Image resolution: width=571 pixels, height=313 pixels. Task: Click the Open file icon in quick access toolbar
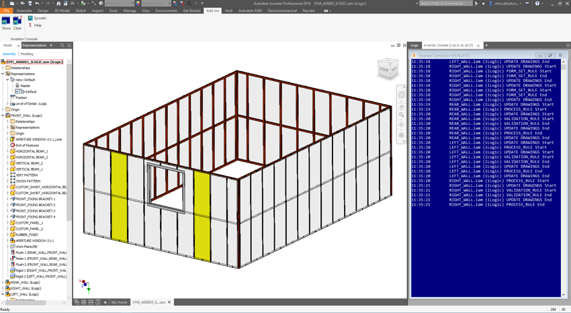tap(23, 3)
